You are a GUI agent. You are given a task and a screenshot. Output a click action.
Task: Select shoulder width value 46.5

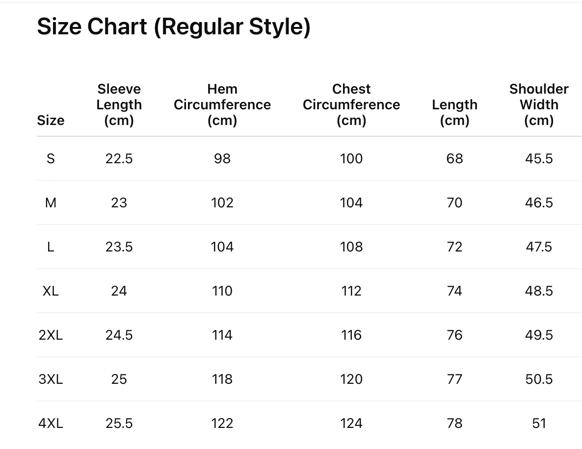click(539, 202)
